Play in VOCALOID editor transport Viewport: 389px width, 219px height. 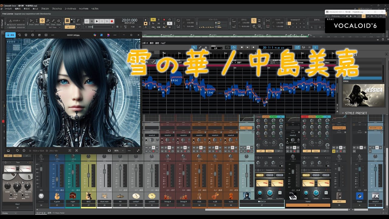(x=247, y=47)
